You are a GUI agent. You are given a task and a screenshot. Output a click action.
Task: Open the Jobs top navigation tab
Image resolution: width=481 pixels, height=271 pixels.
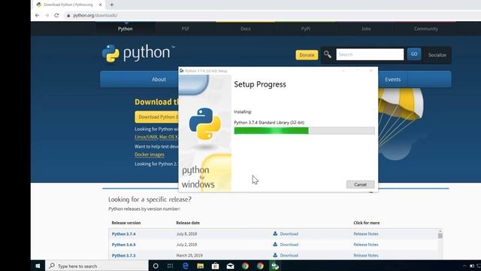(x=366, y=29)
